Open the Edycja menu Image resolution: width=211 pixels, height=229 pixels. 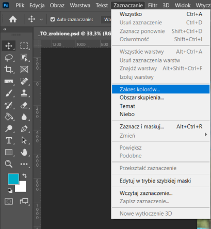37,6
